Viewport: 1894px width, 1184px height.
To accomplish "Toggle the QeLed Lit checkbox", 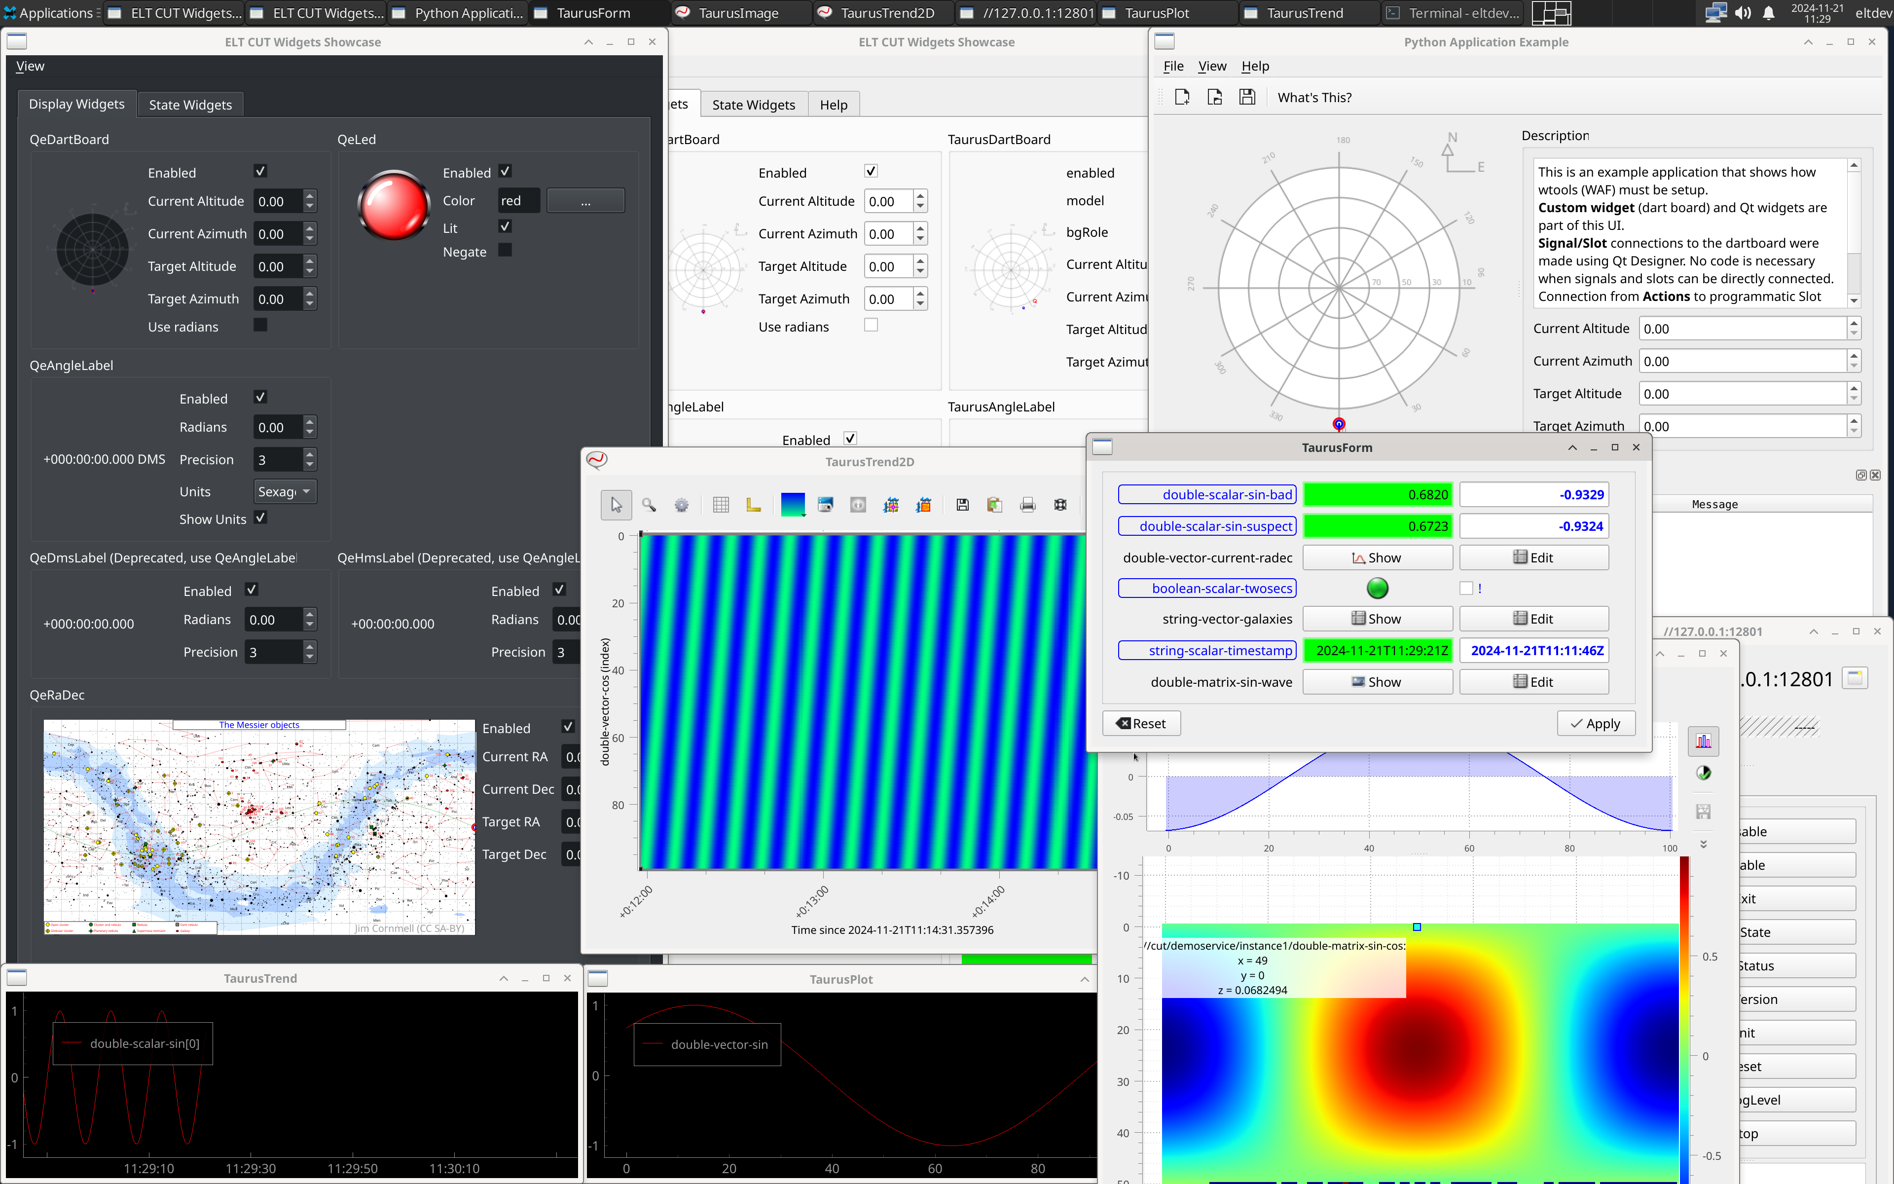I will (x=505, y=226).
